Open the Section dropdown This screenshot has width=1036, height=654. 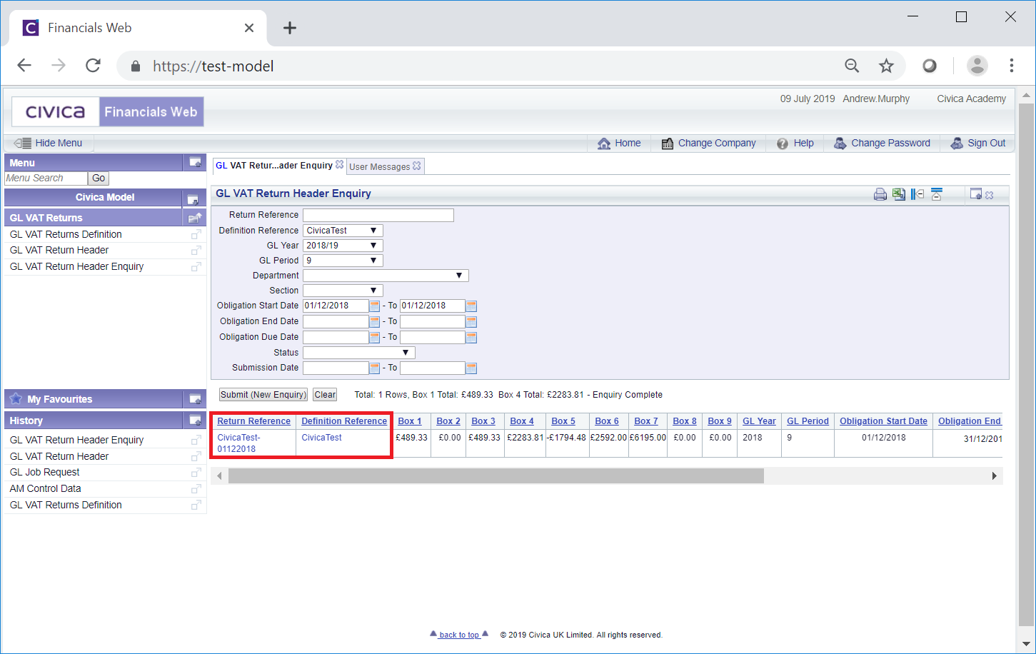tap(343, 291)
